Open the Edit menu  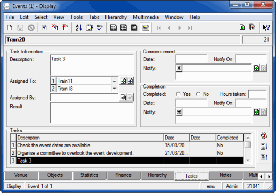point(24,17)
